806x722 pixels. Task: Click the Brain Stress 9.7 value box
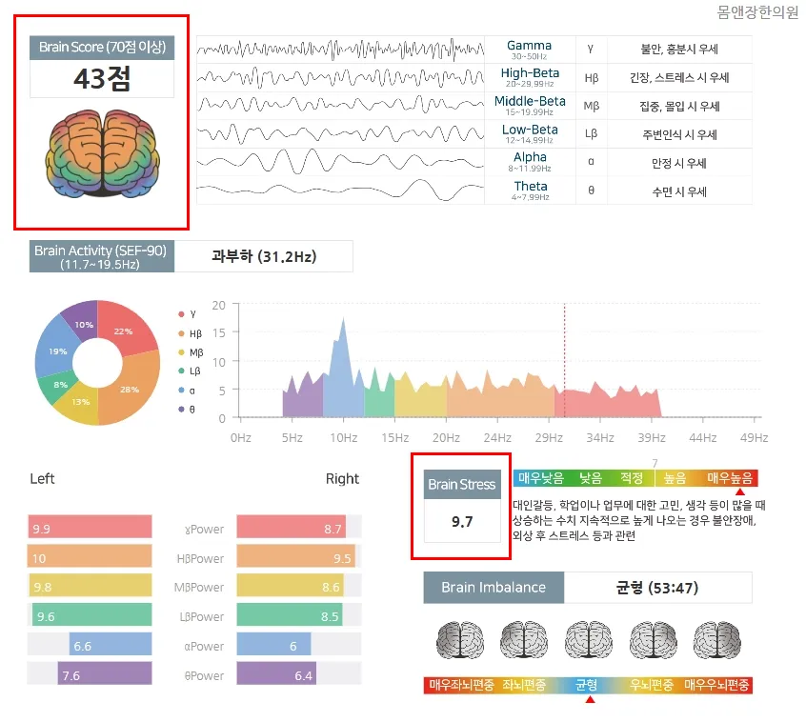tap(462, 521)
